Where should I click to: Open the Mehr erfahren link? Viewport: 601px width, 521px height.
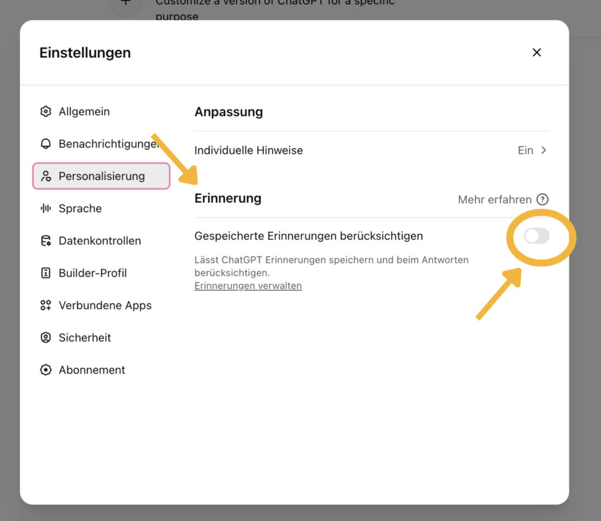click(494, 200)
